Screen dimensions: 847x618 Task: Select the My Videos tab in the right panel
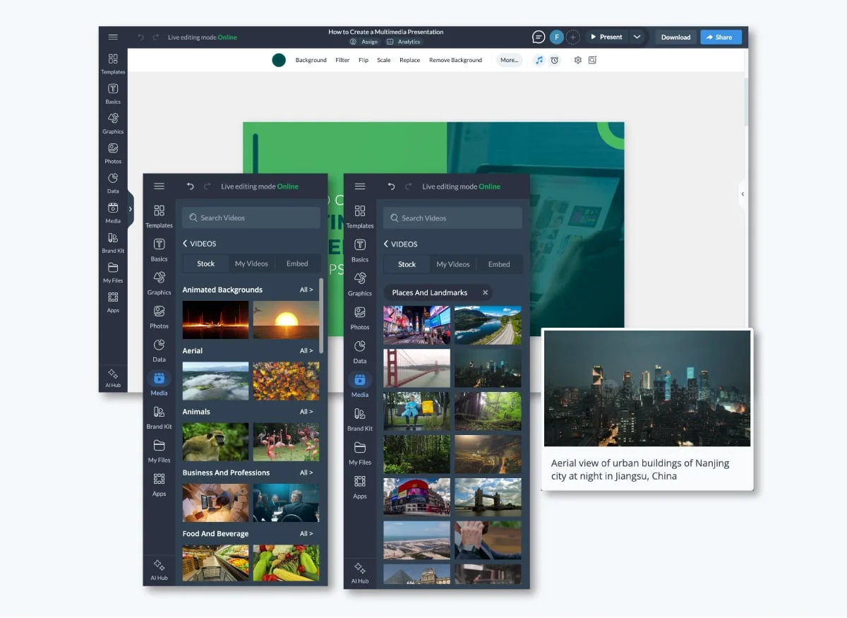[x=453, y=264]
